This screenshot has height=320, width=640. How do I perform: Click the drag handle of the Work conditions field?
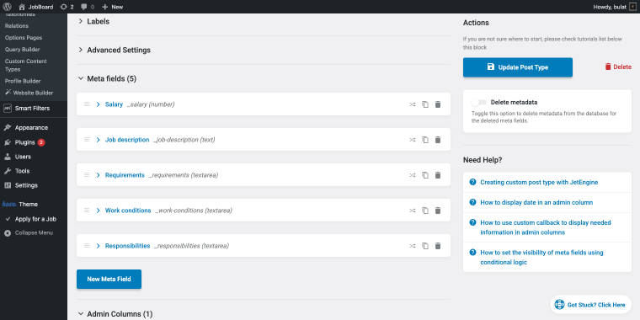(x=87, y=211)
